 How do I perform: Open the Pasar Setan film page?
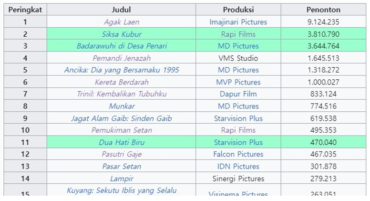click(x=122, y=167)
